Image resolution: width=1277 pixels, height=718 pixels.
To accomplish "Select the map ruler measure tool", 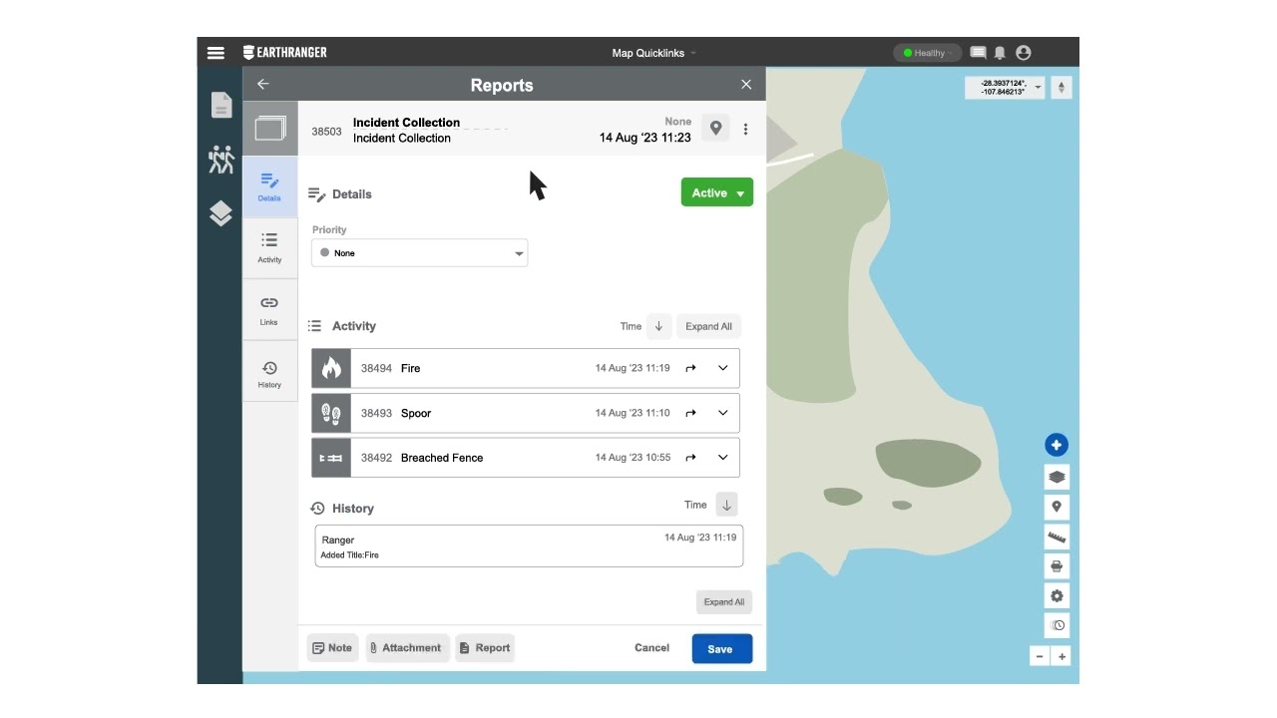I will pos(1057,537).
